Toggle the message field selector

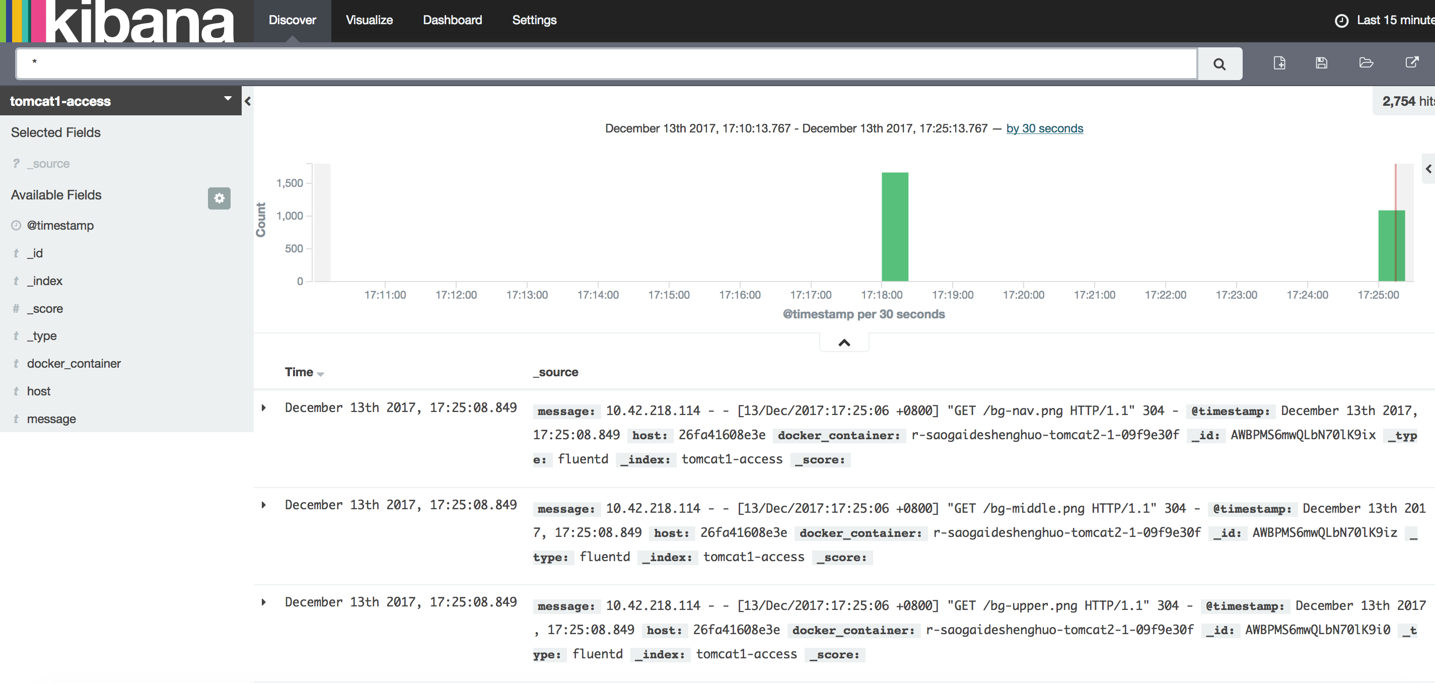(x=52, y=420)
